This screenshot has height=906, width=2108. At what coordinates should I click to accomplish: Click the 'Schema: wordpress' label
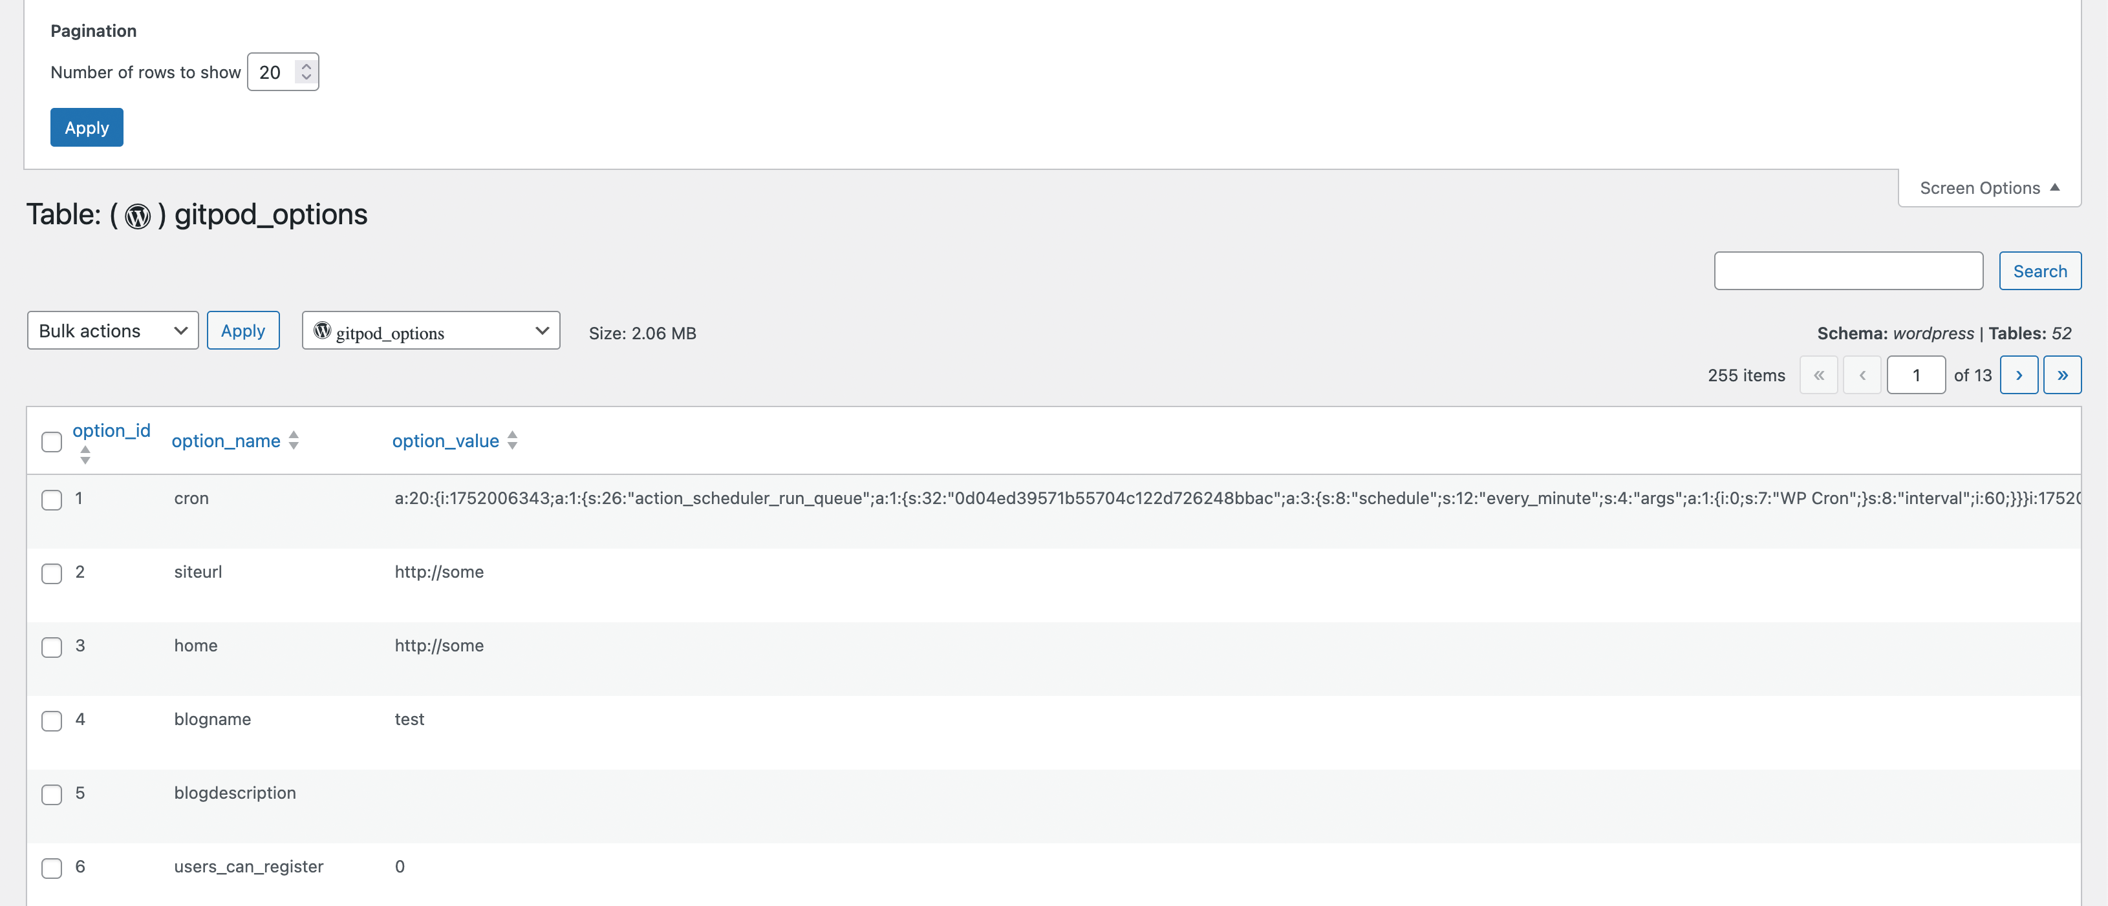click(1895, 333)
